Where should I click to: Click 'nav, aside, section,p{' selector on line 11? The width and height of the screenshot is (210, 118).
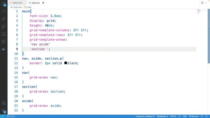(x=43, y=58)
